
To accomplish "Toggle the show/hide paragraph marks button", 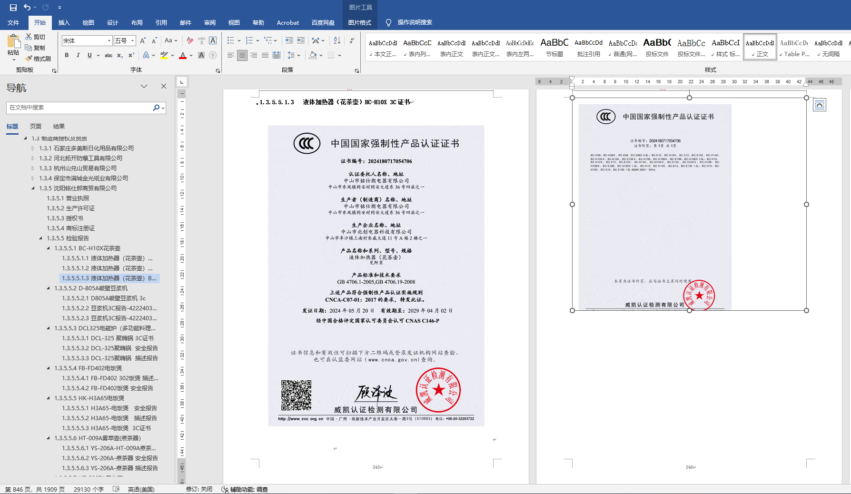I will click(x=352, y=41).
